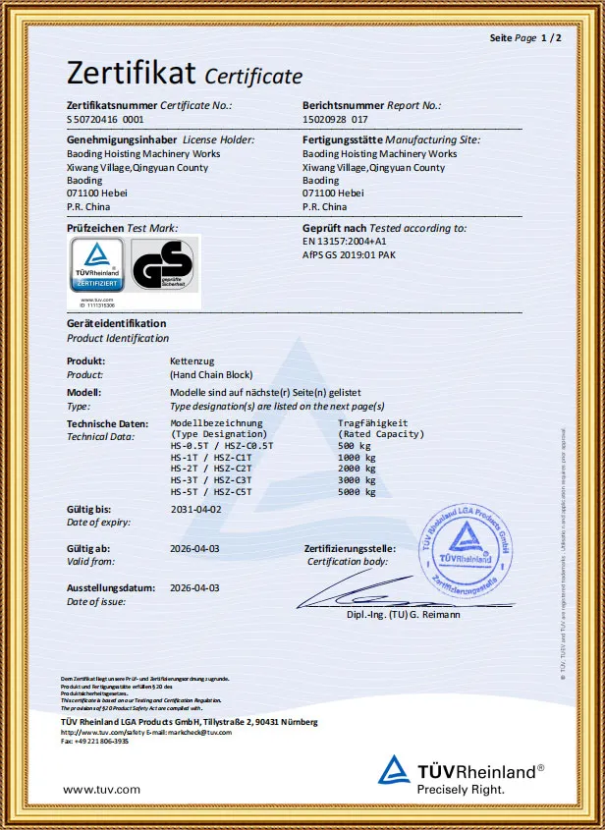Select the Seite Page 1 / 2 indicator

click(x=525, y=38)
